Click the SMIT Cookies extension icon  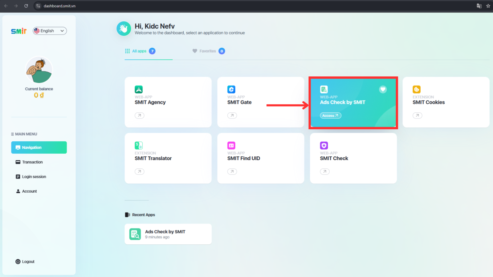click(x=417, y=90)
